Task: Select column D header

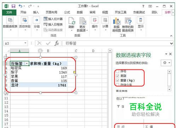Action: [x=93, y=51]
